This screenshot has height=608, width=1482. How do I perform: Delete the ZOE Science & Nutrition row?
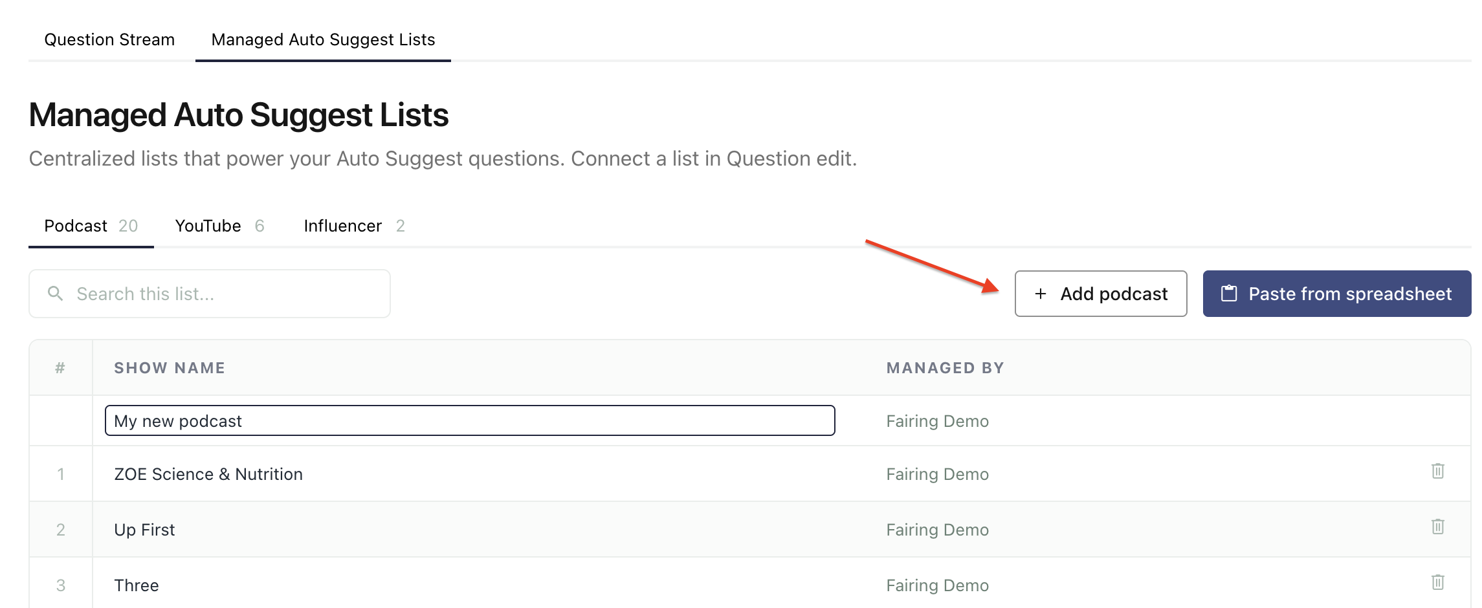pyautogui.click(x=1437, y=471)
